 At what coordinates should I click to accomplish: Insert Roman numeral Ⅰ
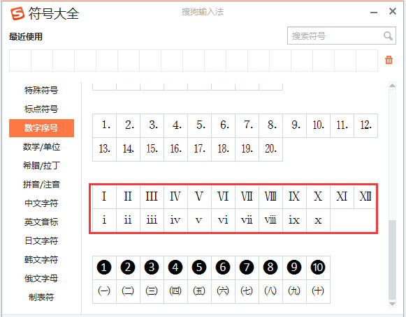click(x=104, y=196)
